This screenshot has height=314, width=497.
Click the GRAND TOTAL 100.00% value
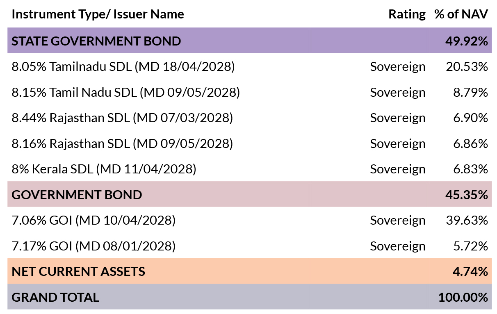coord(463,297)
